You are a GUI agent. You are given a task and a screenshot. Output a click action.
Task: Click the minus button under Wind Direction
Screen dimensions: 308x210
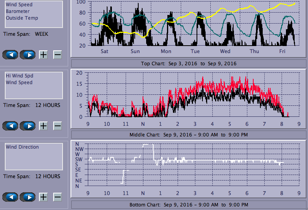pos(58,197)
